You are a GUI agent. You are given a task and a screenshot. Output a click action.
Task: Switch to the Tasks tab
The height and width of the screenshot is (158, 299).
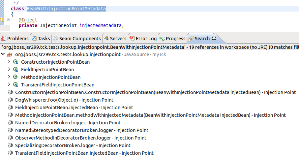[x=41, y=39]
